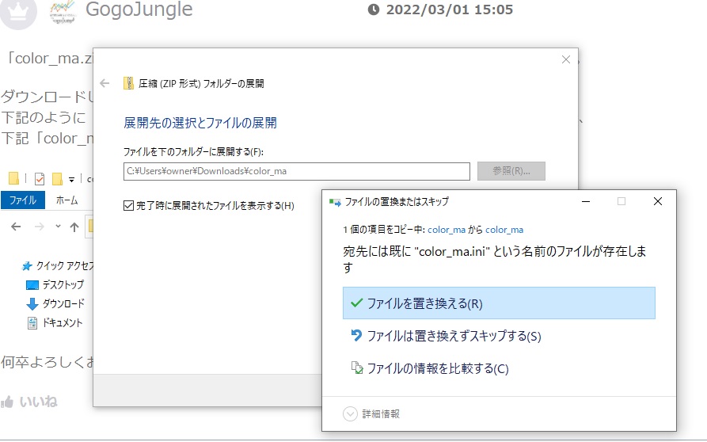Select the Desktop folder icon in sidebar
This screenshot has height=442, width=707.
coord(32,284)
